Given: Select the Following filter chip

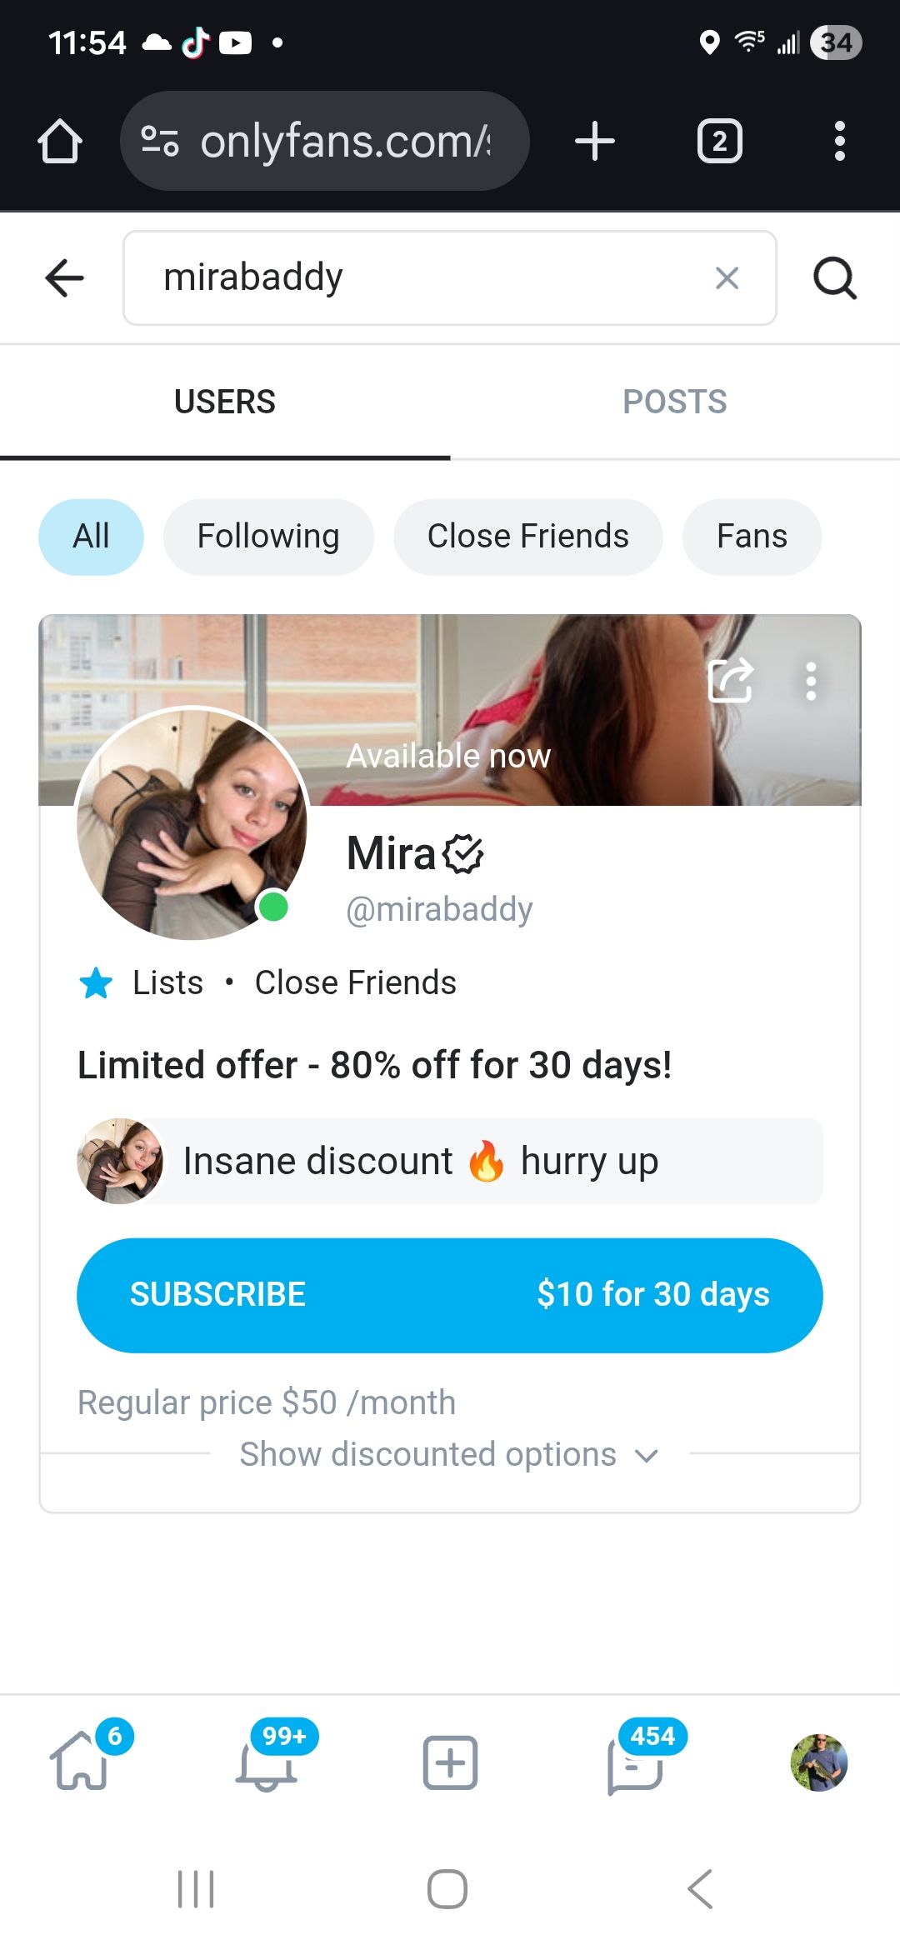Looking at the screenshot, I should [x=268, y=537].
